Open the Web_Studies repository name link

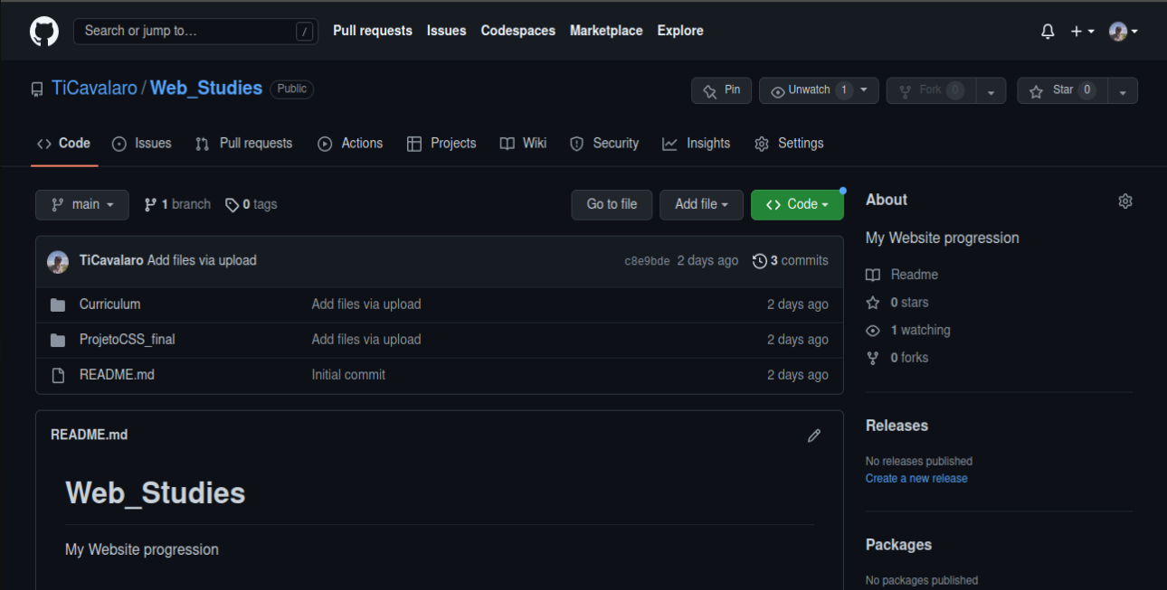point(206,89)
